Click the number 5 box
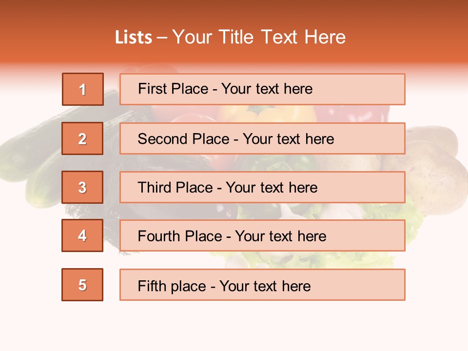The height and width of the screenshot is (351, 468). coord(82,285)
